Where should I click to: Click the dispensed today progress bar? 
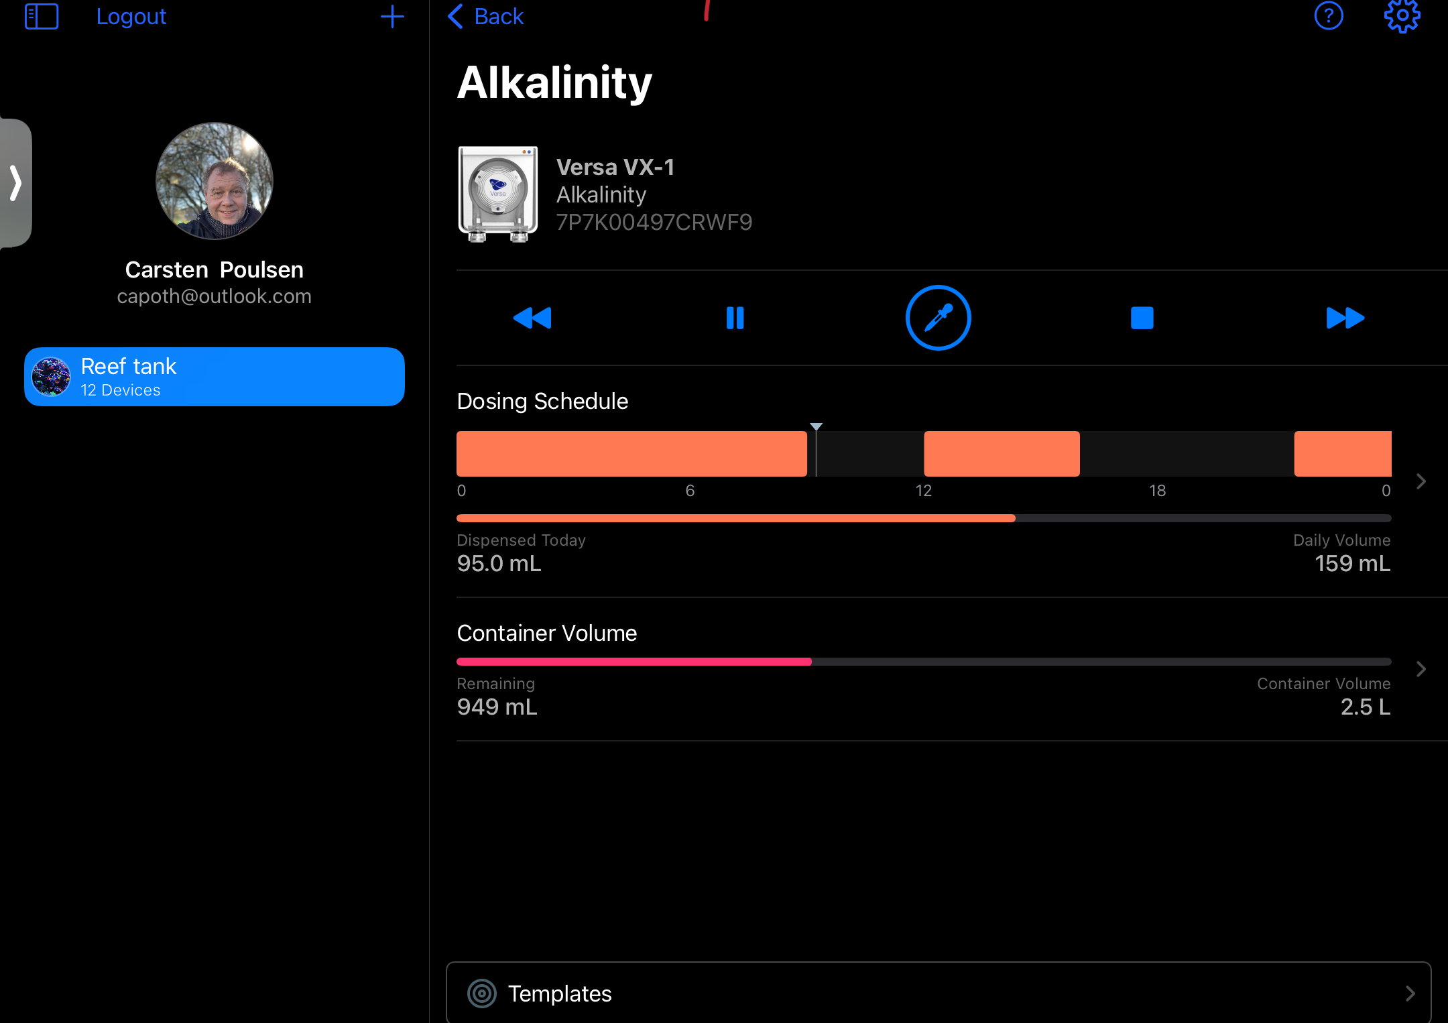[x=923, y=518]
